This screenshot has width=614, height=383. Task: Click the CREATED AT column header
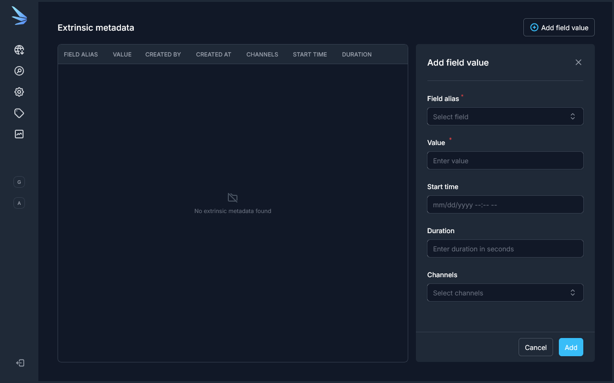(x=213, y=55)
